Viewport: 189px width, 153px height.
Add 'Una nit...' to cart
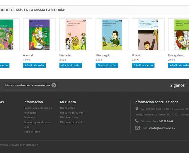143,65
